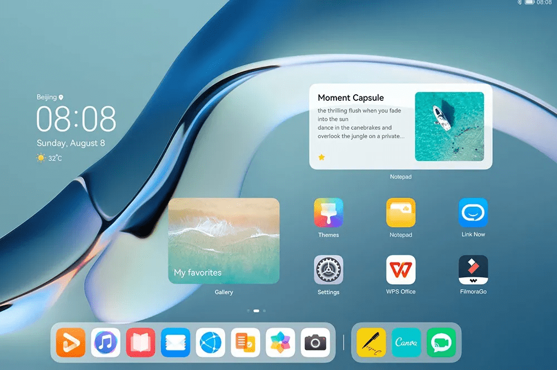Open the Settings gear app

pos(328,270)
